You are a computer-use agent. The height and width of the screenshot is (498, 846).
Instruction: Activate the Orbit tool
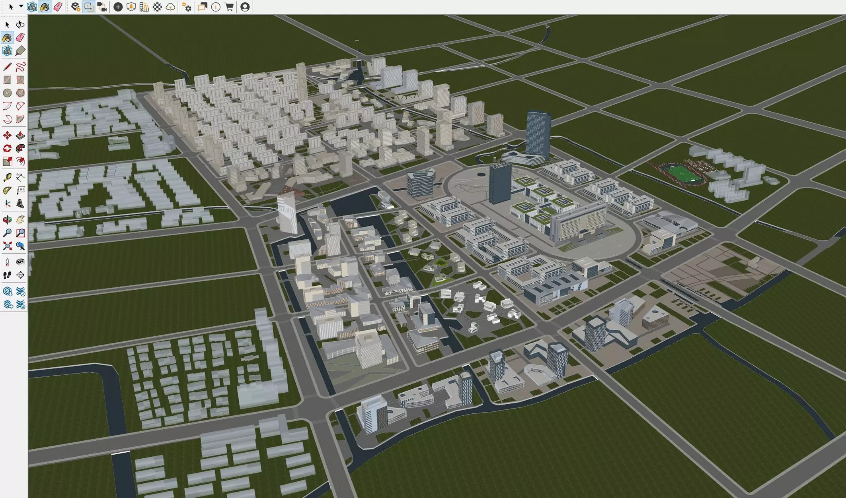[7, 220]
